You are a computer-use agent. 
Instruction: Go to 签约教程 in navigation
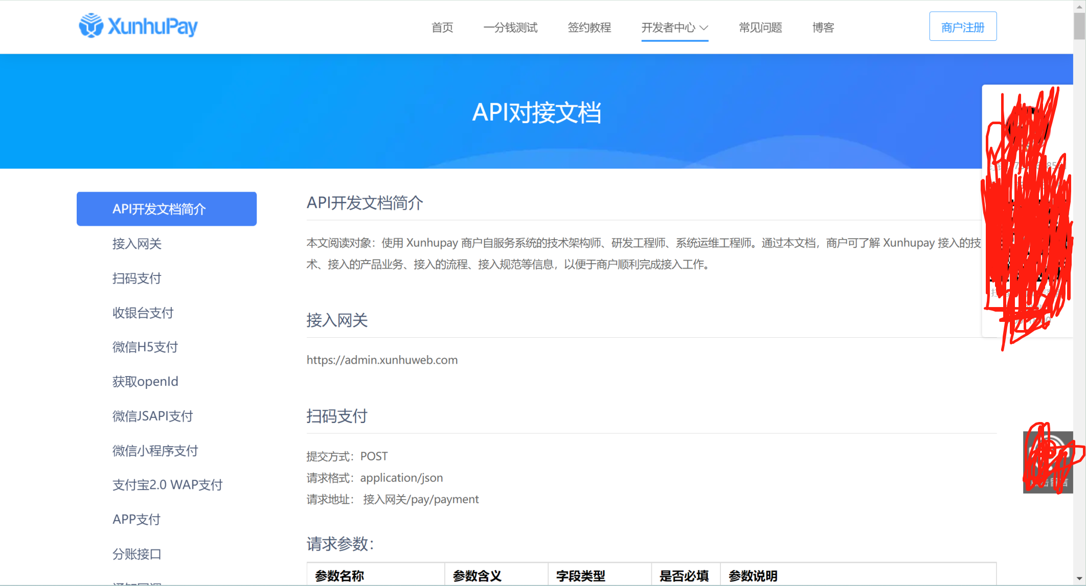[589, 28]
